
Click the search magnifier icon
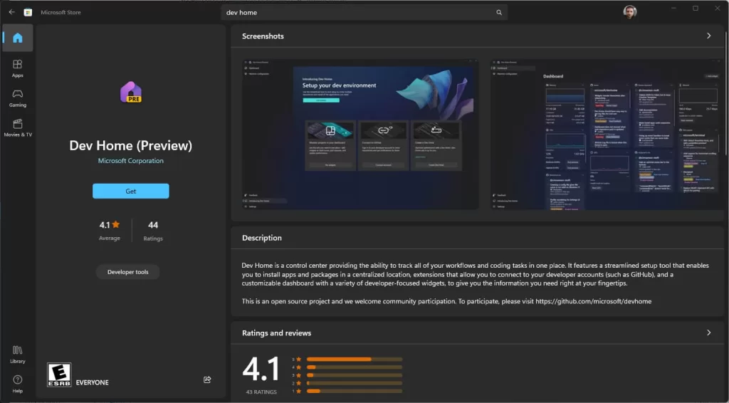pyautogui.click(x=499, y=13)
